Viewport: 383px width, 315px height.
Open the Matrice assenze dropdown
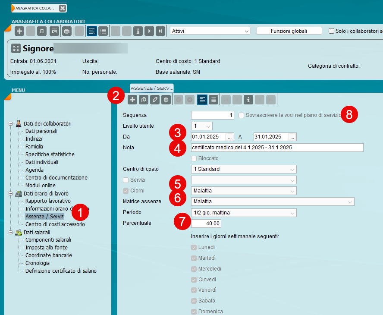pos(272,202)
